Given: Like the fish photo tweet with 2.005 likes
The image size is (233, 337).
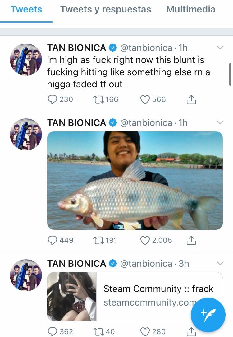Looking at the screenshot, I should [145, 240].
